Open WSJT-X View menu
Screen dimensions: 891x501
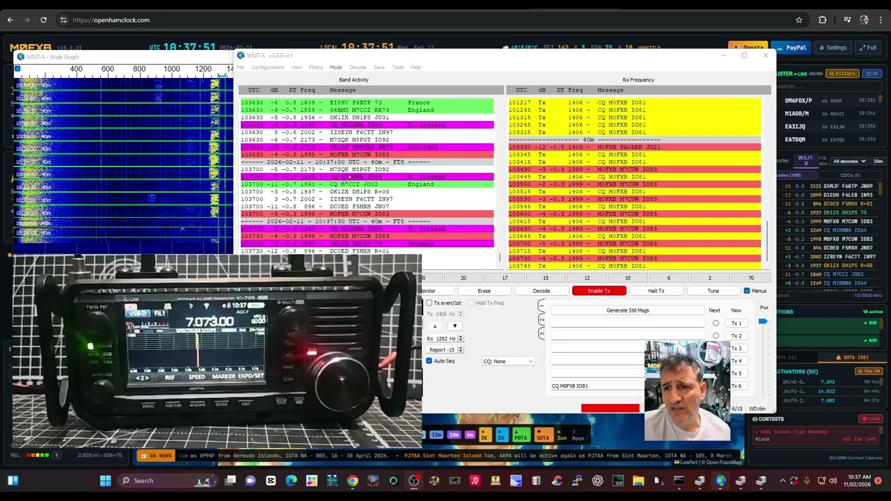297,67
